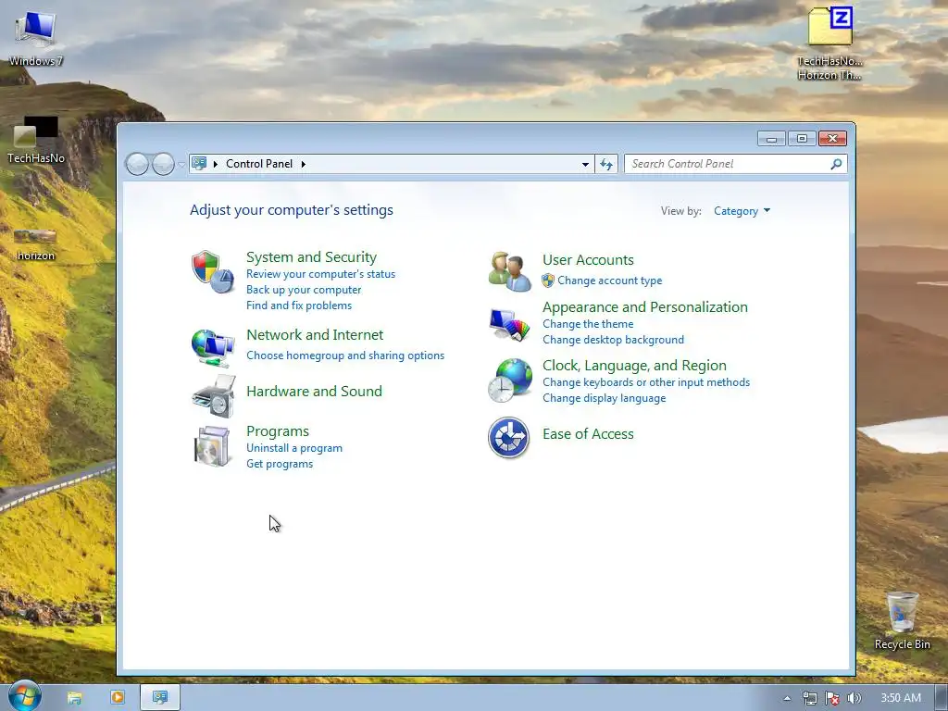The height and width of the screenshot is (711, 948).
Task: Open the User Accounts people icon
Action: pyautogui.click(x=510, y=271)
